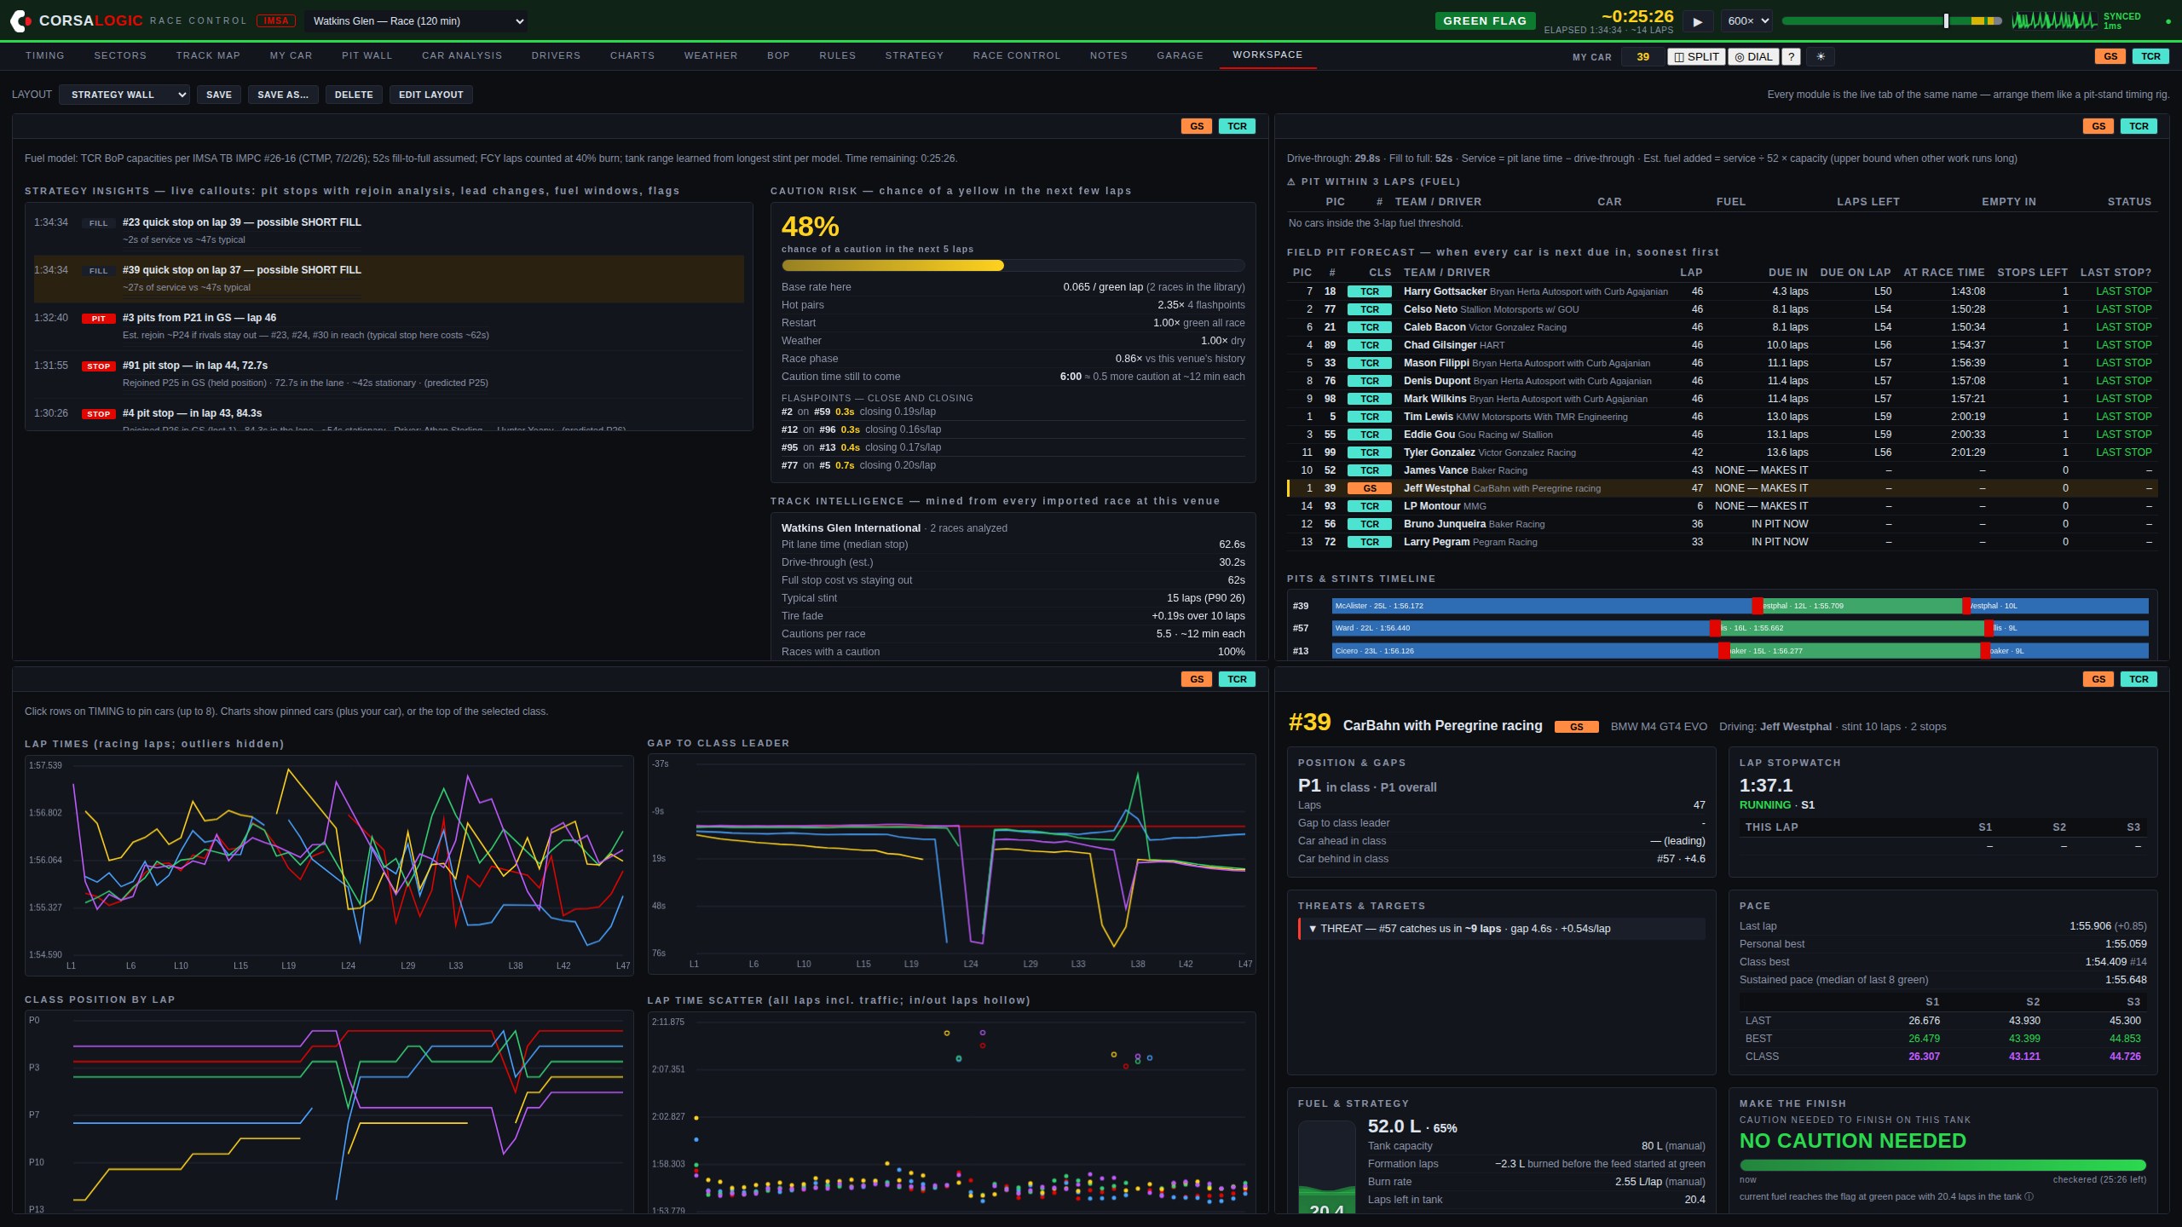Start replay with the play button
Screen dimensions: 2182x1227
[x=1697, y=21]
